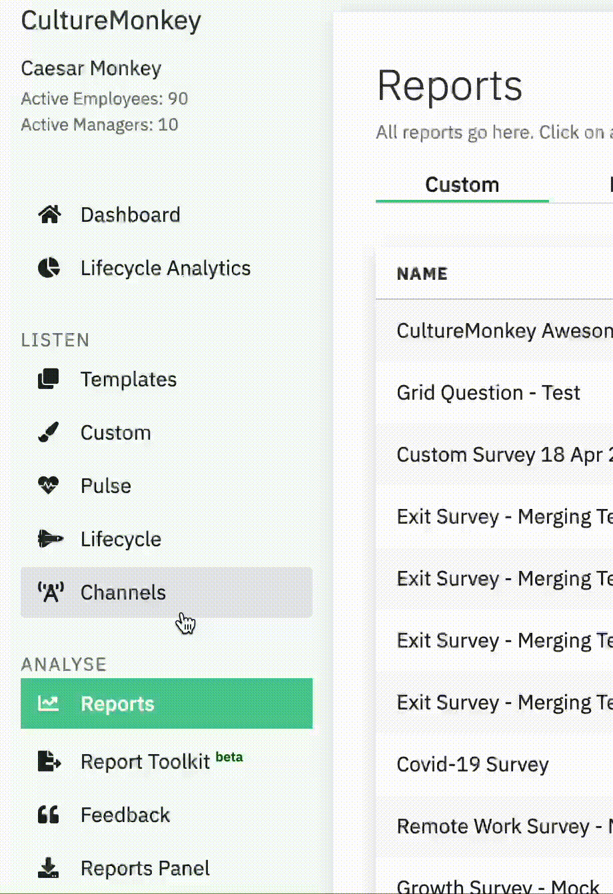Open the Lifecycle menu item
This screenshot has height=894, width=613.
[167, 539]
